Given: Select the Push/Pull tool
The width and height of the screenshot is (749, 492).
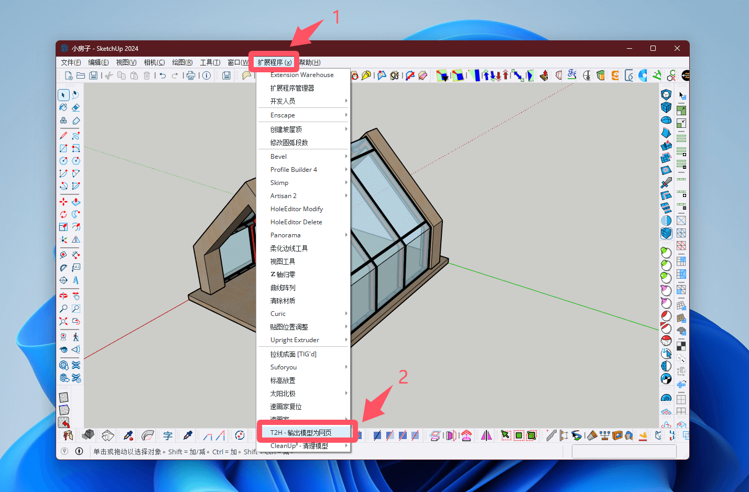Looking at the screenshot, I should [x=76, y=202].
